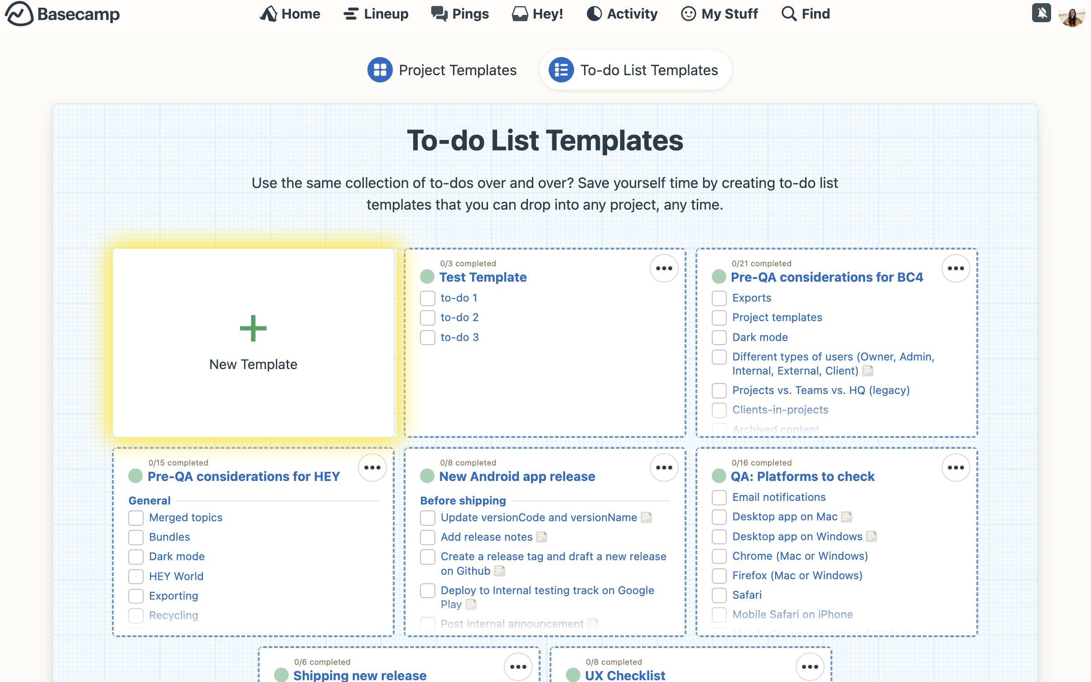Click the note icon after Update versionCode and versionName
1091x682 pixels.
point(647,517)
